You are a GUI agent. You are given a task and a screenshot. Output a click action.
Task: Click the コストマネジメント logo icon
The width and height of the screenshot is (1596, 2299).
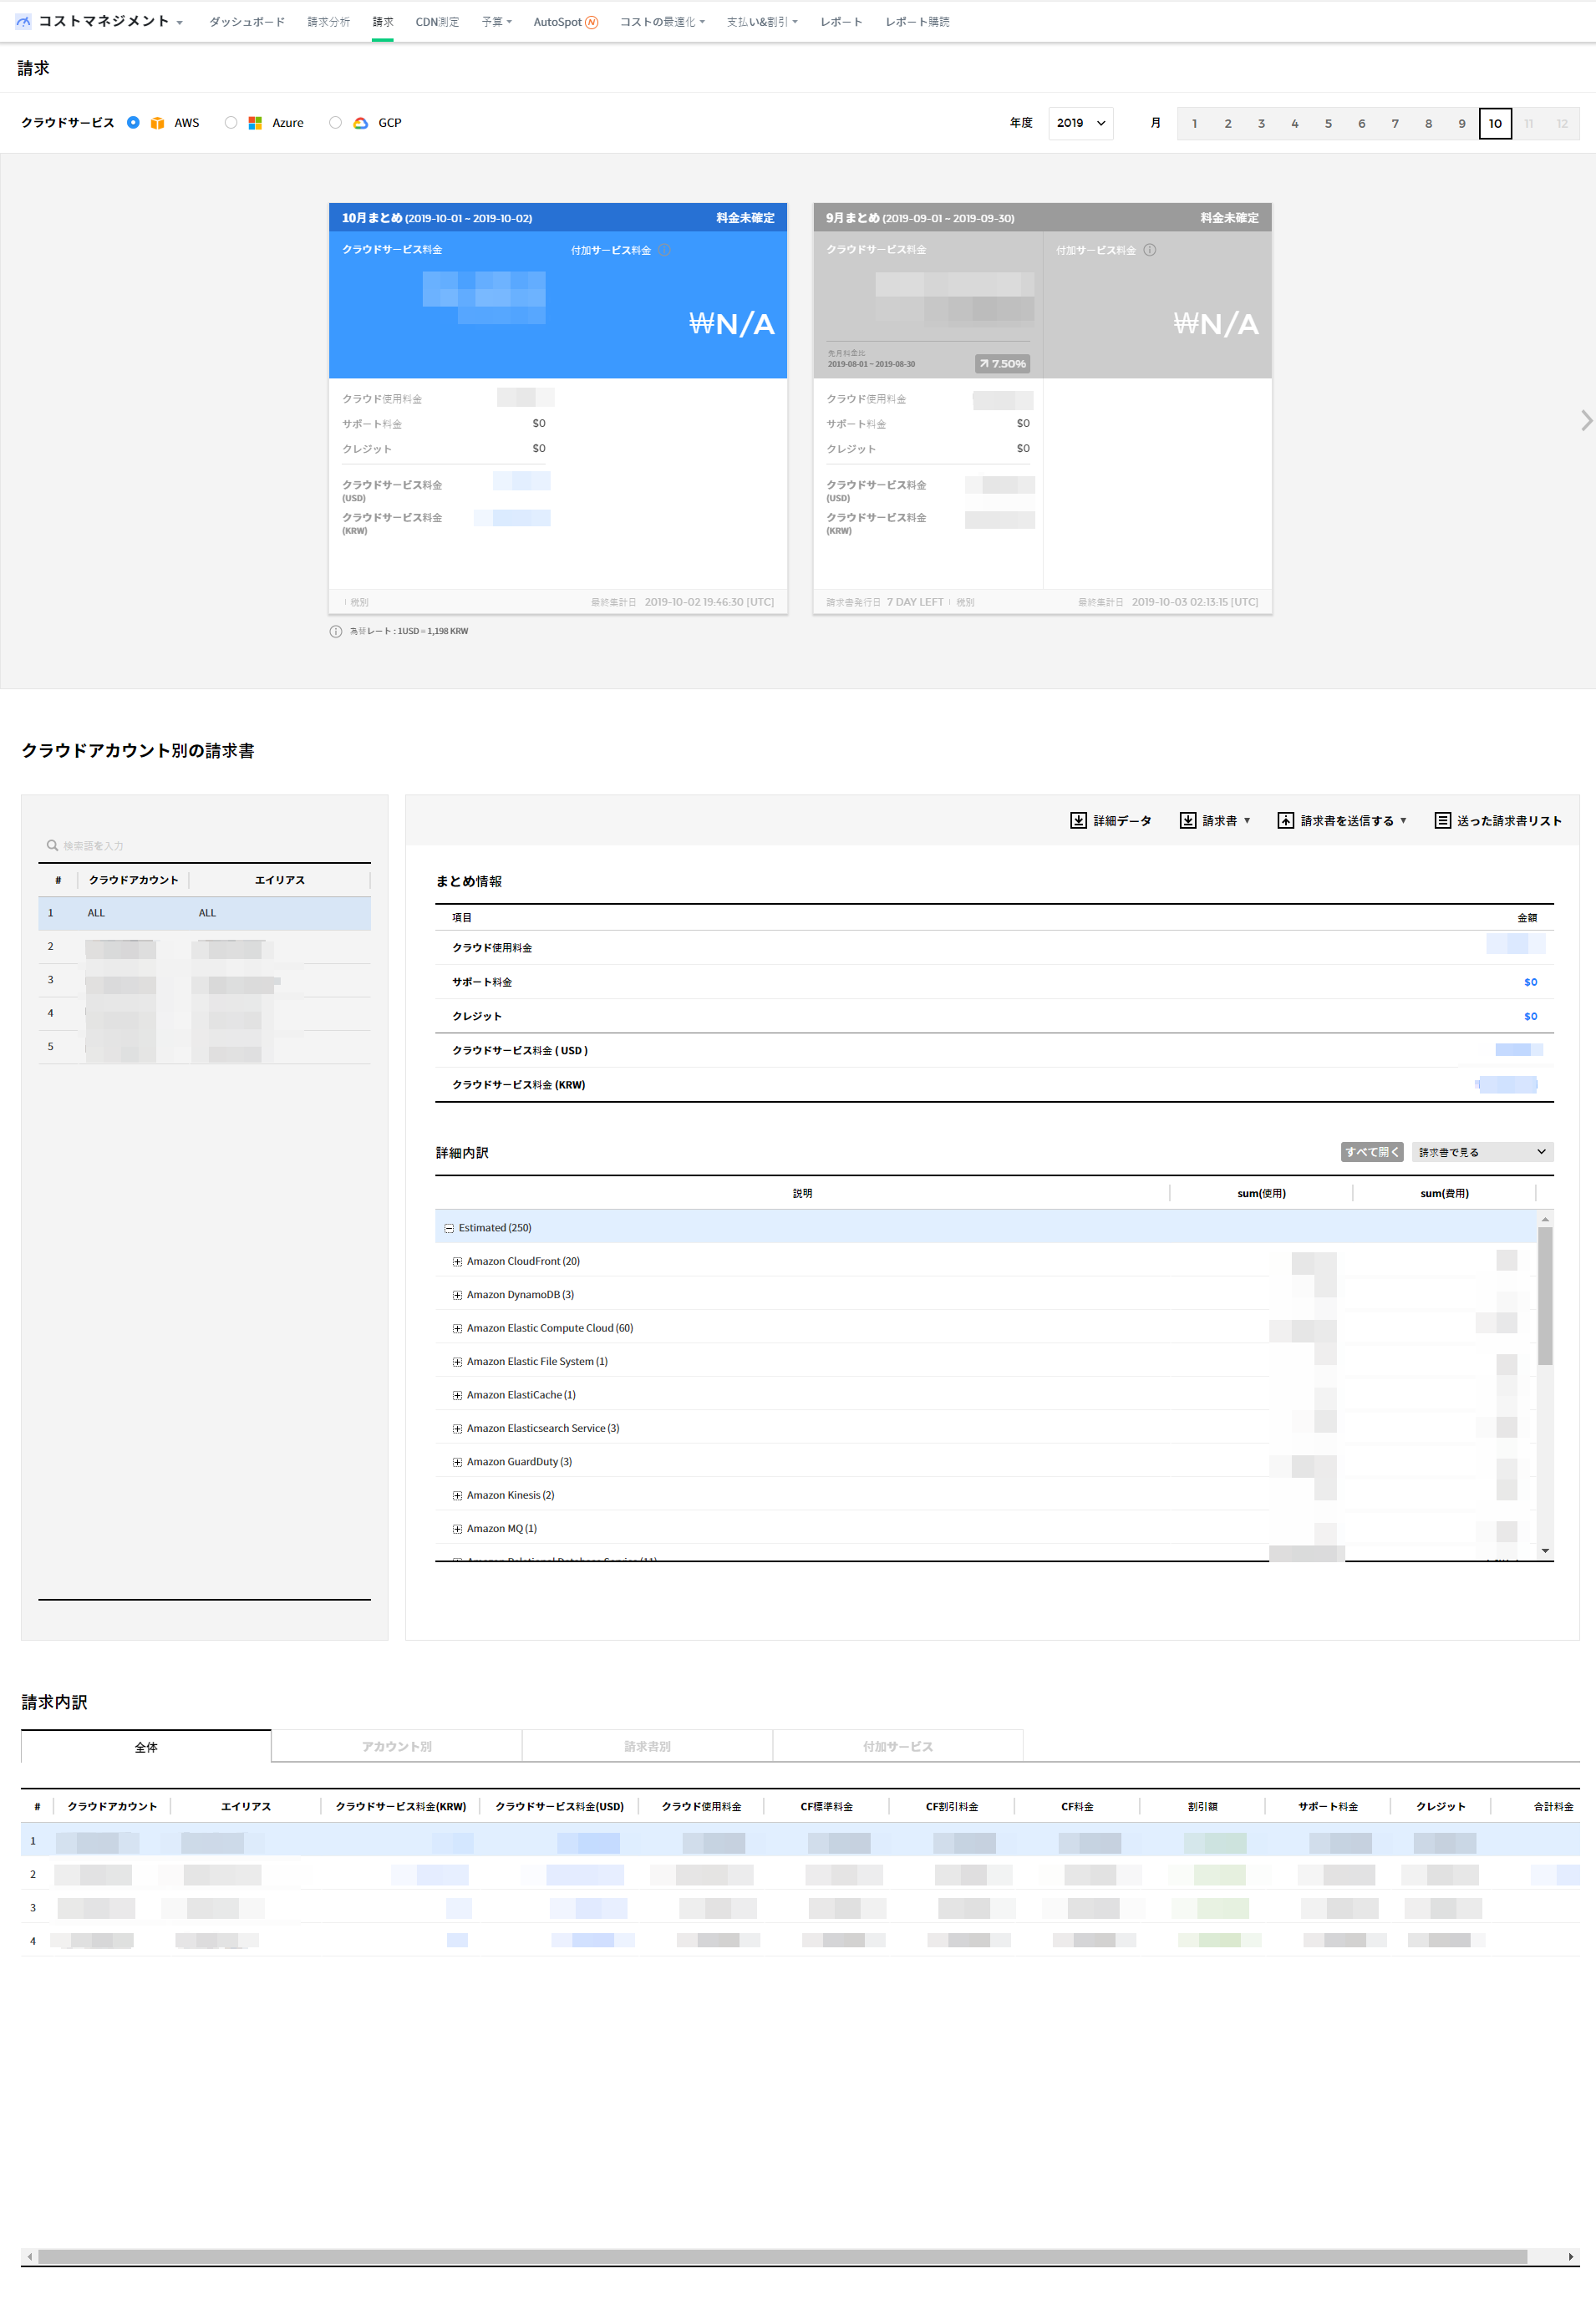23,21
